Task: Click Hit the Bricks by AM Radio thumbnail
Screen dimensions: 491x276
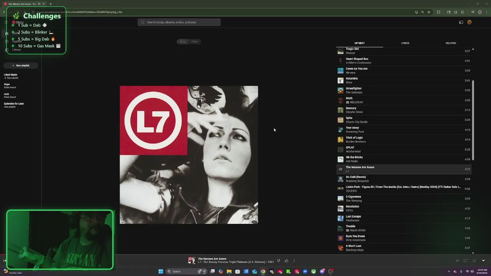Action: pos(340,159)
